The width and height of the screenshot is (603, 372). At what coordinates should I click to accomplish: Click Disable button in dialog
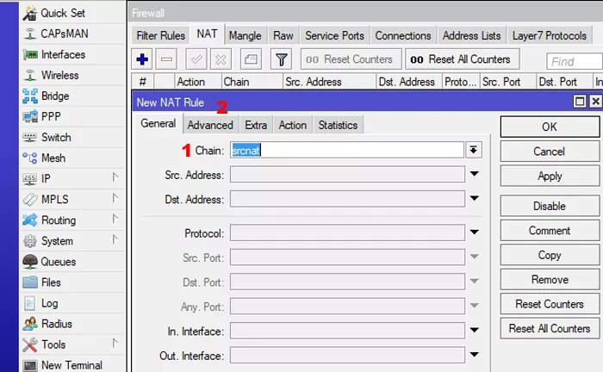pyautogui.click(x=550, y=206)
